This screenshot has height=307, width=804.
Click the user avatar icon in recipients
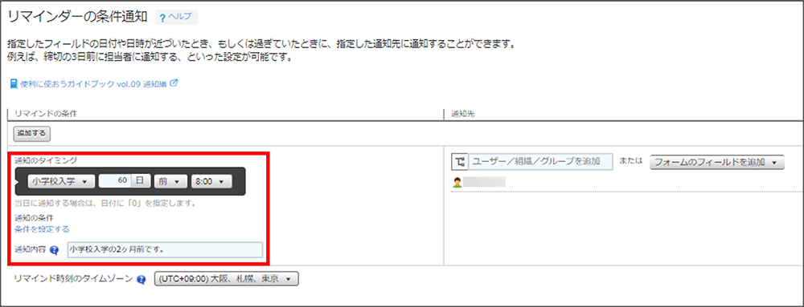457,182
